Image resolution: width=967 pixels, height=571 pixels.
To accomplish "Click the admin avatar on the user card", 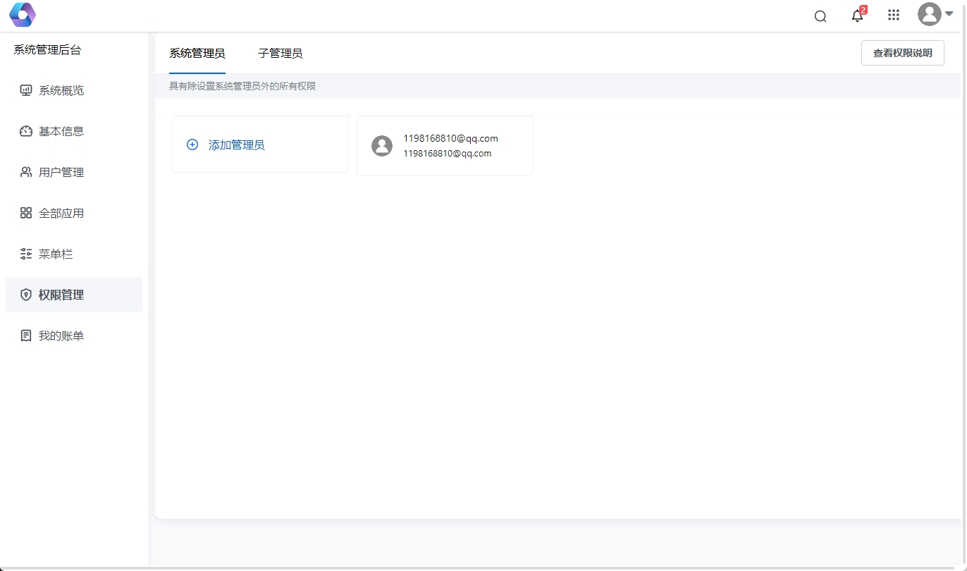I will point(382,146).
